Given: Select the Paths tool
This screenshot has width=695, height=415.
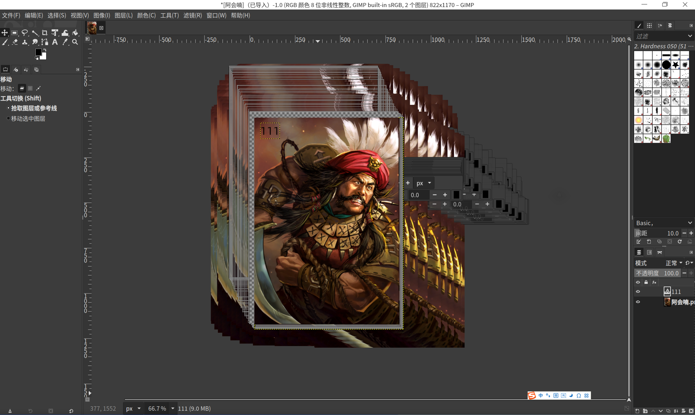Looking at the screenshot, I should point(45,42).
